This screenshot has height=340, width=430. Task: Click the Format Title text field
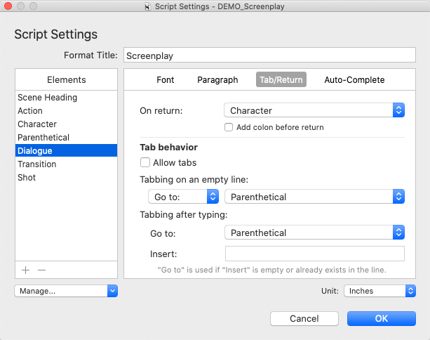click(x=270, y=55)
